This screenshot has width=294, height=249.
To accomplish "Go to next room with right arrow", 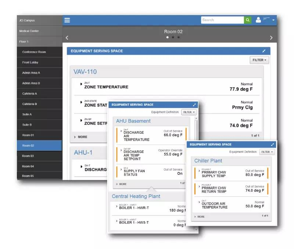I will pos(271,38).
